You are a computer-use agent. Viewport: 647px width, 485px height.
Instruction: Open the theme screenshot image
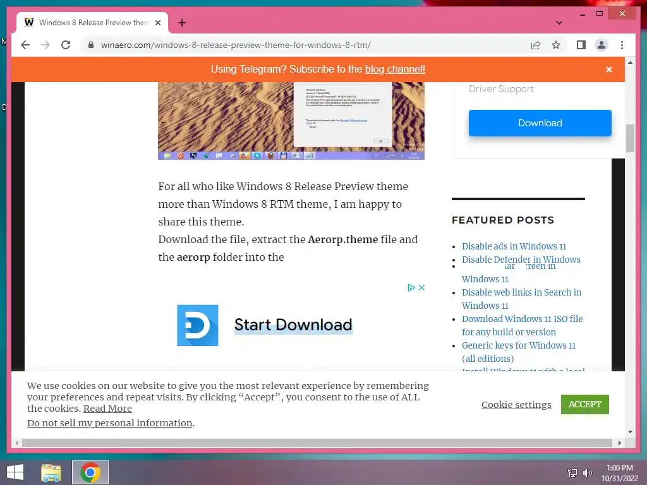(291, 121)
